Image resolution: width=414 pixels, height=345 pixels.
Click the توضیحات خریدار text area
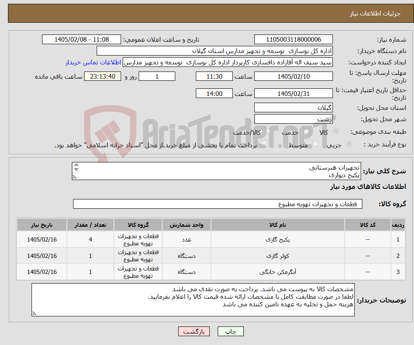[x=193, y=300]
